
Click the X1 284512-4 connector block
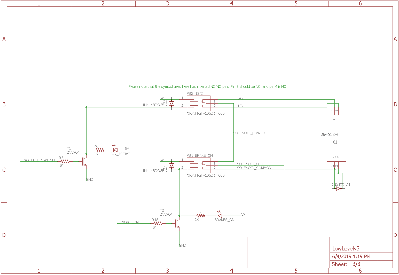pos(337,138)
